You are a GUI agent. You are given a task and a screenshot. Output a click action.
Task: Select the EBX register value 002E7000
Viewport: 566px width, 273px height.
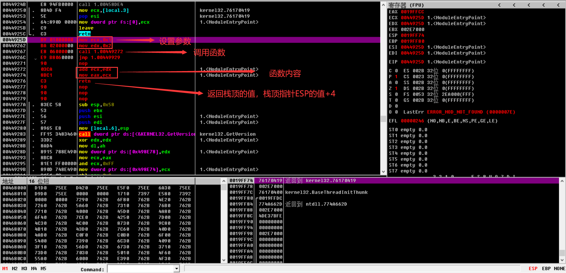click(412, 29)
